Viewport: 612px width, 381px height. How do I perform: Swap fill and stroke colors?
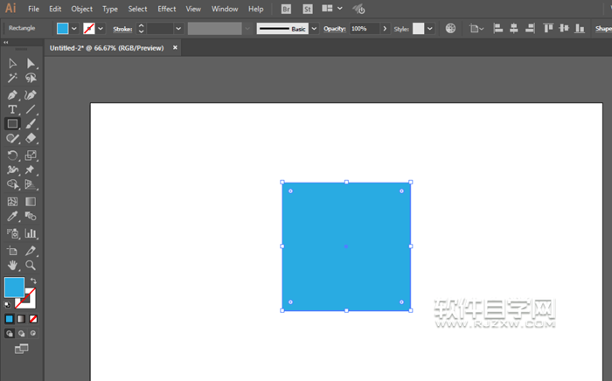(33, 281)
